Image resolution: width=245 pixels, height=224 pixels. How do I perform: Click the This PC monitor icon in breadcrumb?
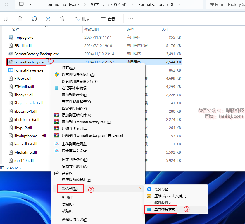pyautogui.click(x=21, y=4)
